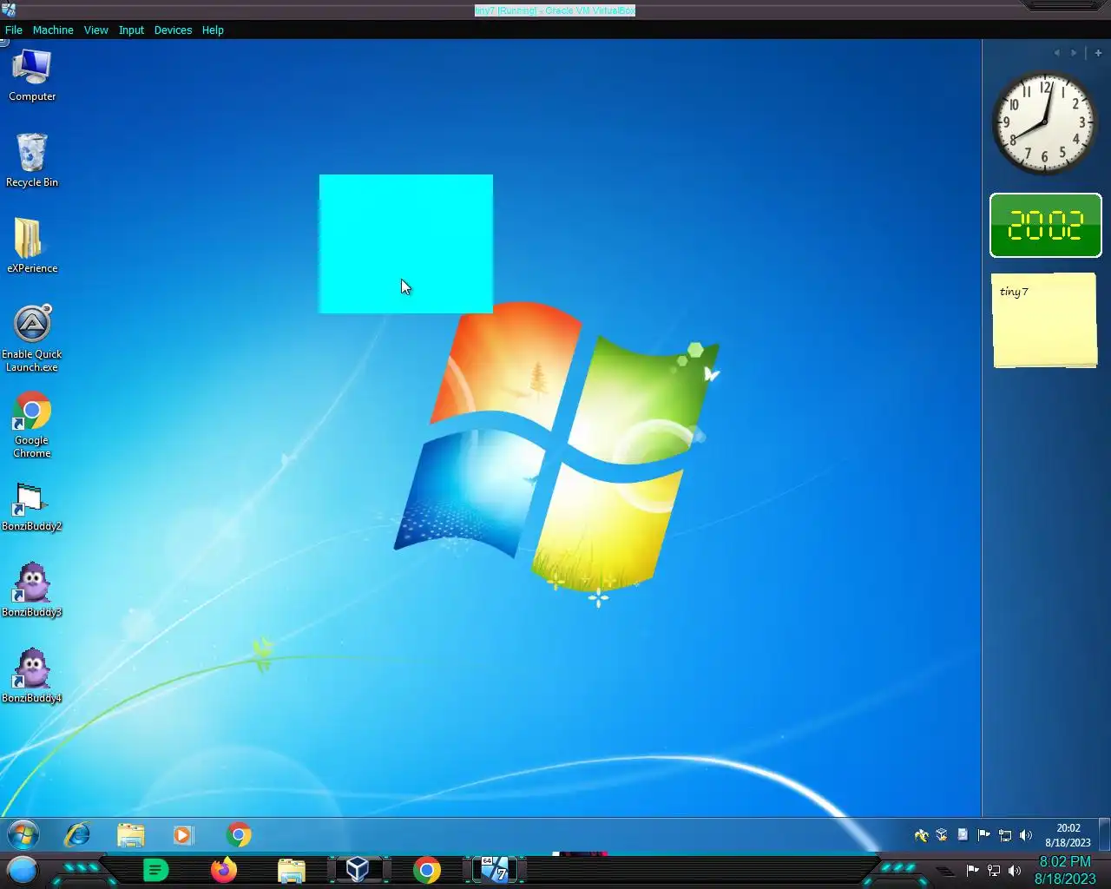Image resolution: width=1111 pixels, height=889 pixels.
Task: Open the Help menu
Action: tap(213, 30)
